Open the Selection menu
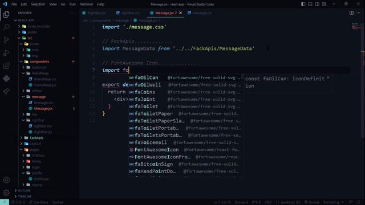This screenshot has height=205, width=365. pos(38,4)
